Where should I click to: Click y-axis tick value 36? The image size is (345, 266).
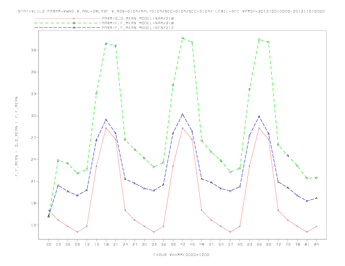pos(34,72)
